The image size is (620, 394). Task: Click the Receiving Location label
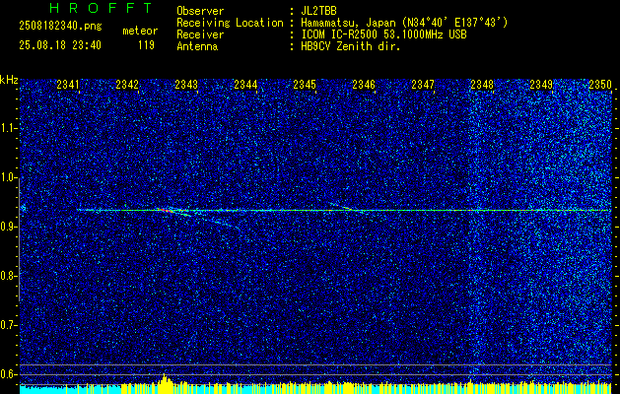click(x=230, y=23)
